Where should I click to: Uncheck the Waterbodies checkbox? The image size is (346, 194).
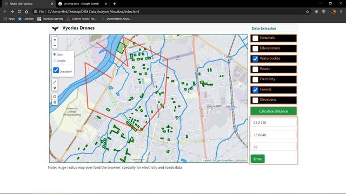pyautogui.click(x=255, y=59)
